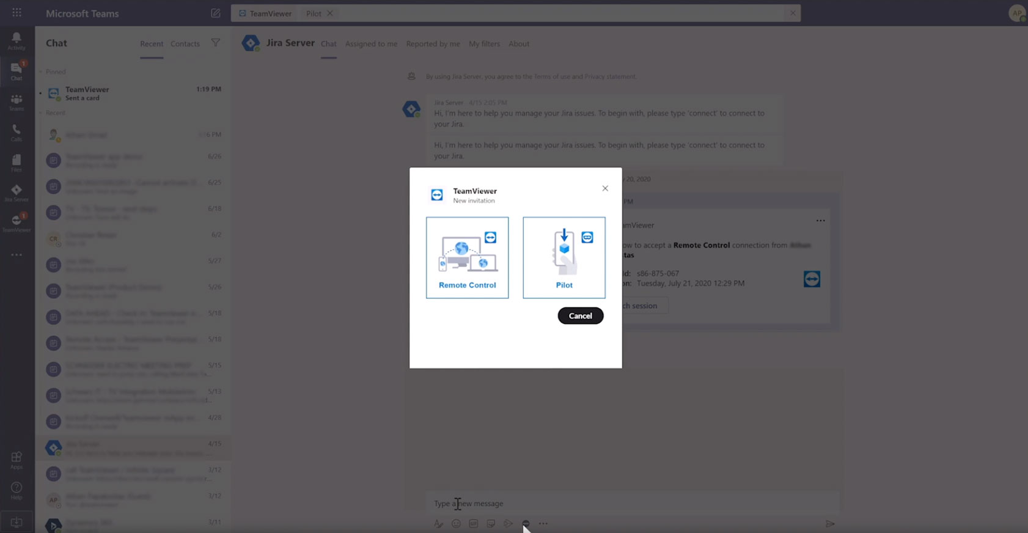The image size is (1028, 533).
Task: Open the About tab
Action: tap(519, 44)
